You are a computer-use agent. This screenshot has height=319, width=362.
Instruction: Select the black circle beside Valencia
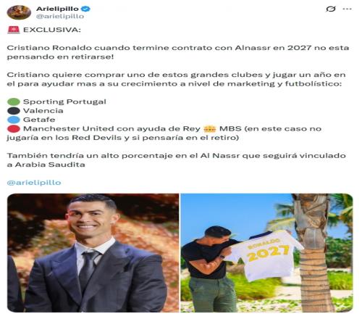14,111
